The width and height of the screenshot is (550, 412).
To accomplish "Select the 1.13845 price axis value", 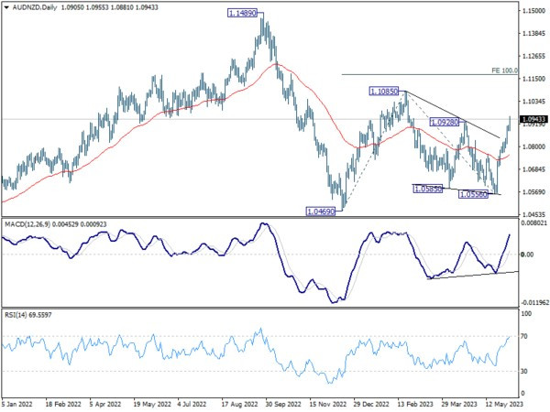I will [533, 34].
